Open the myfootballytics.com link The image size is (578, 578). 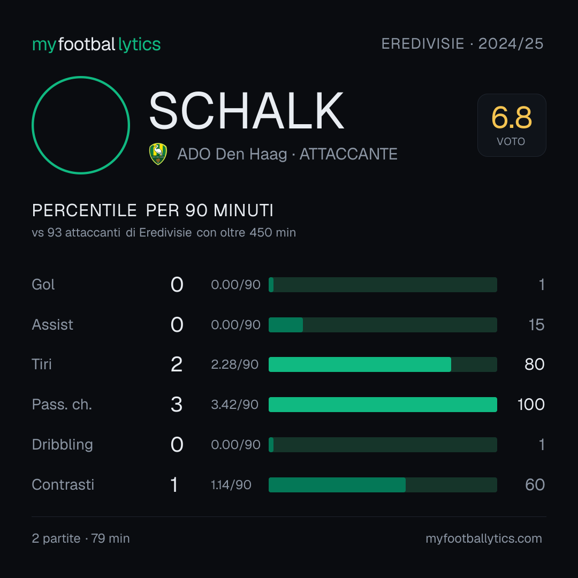[x=484, y=538]
